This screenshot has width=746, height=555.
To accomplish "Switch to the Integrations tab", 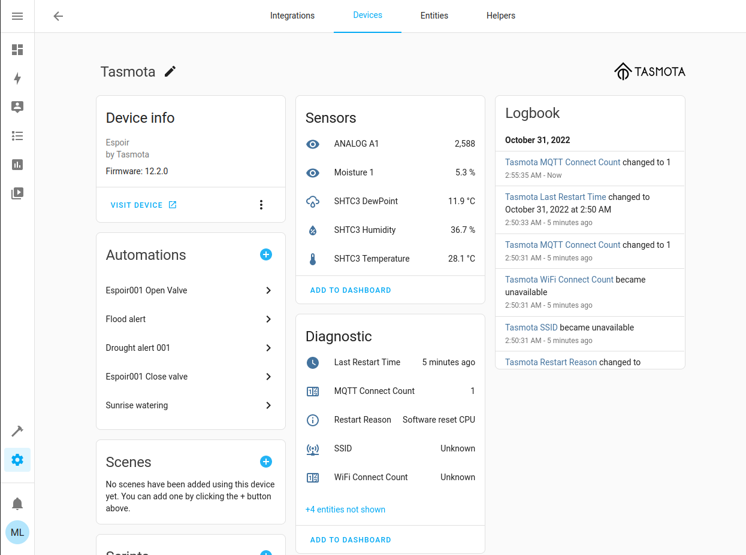I will click(x=292, y=16).
